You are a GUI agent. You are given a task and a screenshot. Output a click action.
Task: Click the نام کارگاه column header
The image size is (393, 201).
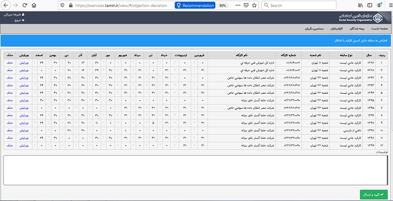click(x=242, y=55)
